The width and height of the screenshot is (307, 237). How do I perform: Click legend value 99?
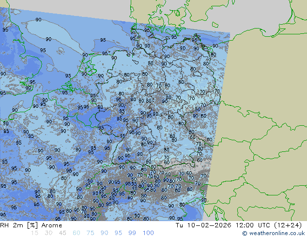pos(132,233)
